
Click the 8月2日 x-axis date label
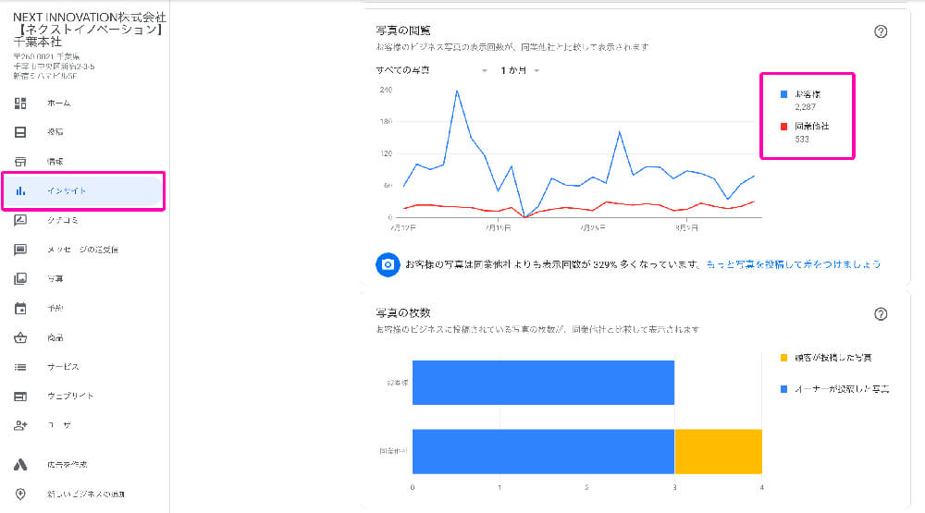[687, 227]
